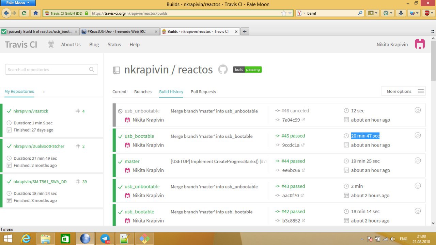This screenshot has height=245, width=436.
Task: Open the master branch build entry
Action: coord(132,162)
